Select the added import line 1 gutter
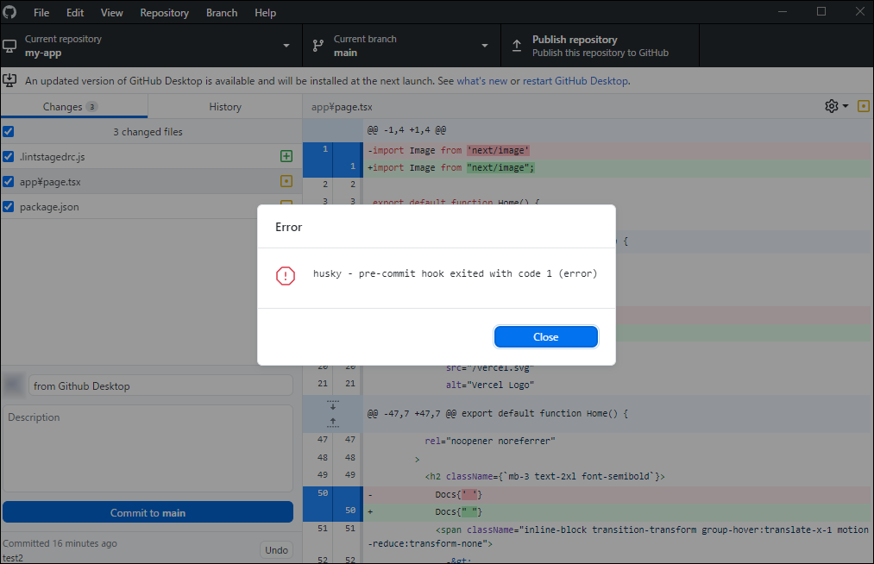The height and width of the screenshot is (564, 874). (332, 167)
